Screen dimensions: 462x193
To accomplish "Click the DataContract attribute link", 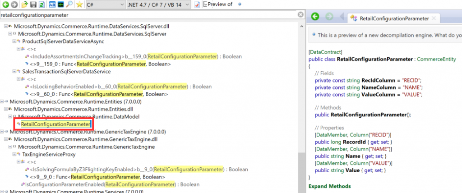I will (x=325, y=52).
